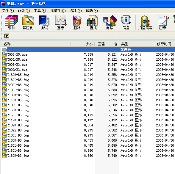Select file Y132M-B3.dwg

18,125
